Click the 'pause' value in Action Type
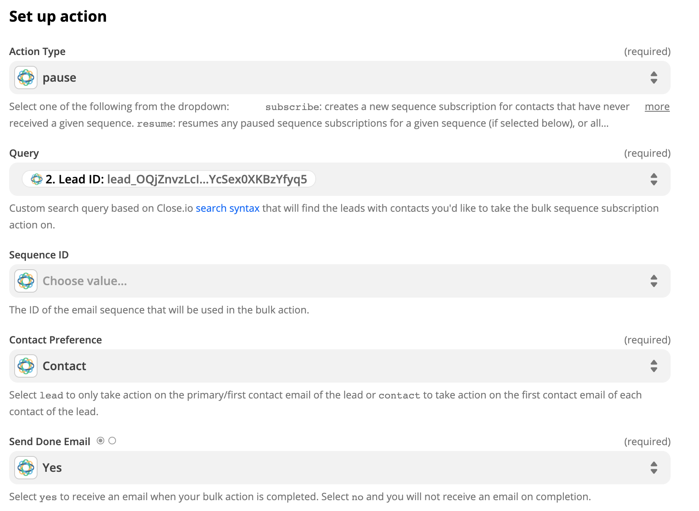Image resolution: width=699 pixels, height=511 pixels. coord(59,78)
